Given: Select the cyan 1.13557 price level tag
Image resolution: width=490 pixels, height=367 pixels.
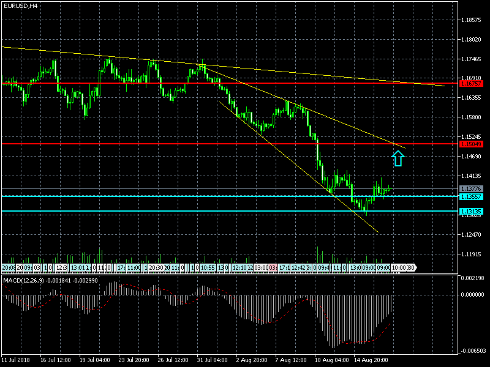Looking at the screenshot, I should click(471, 196).
